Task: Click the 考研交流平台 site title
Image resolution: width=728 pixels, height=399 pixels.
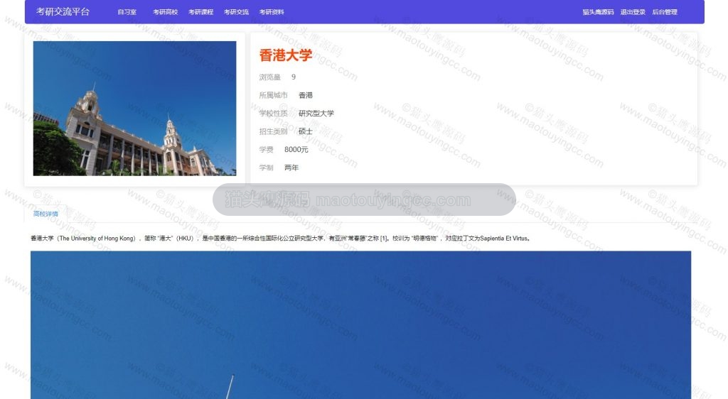Action: [x=63, y=11]
